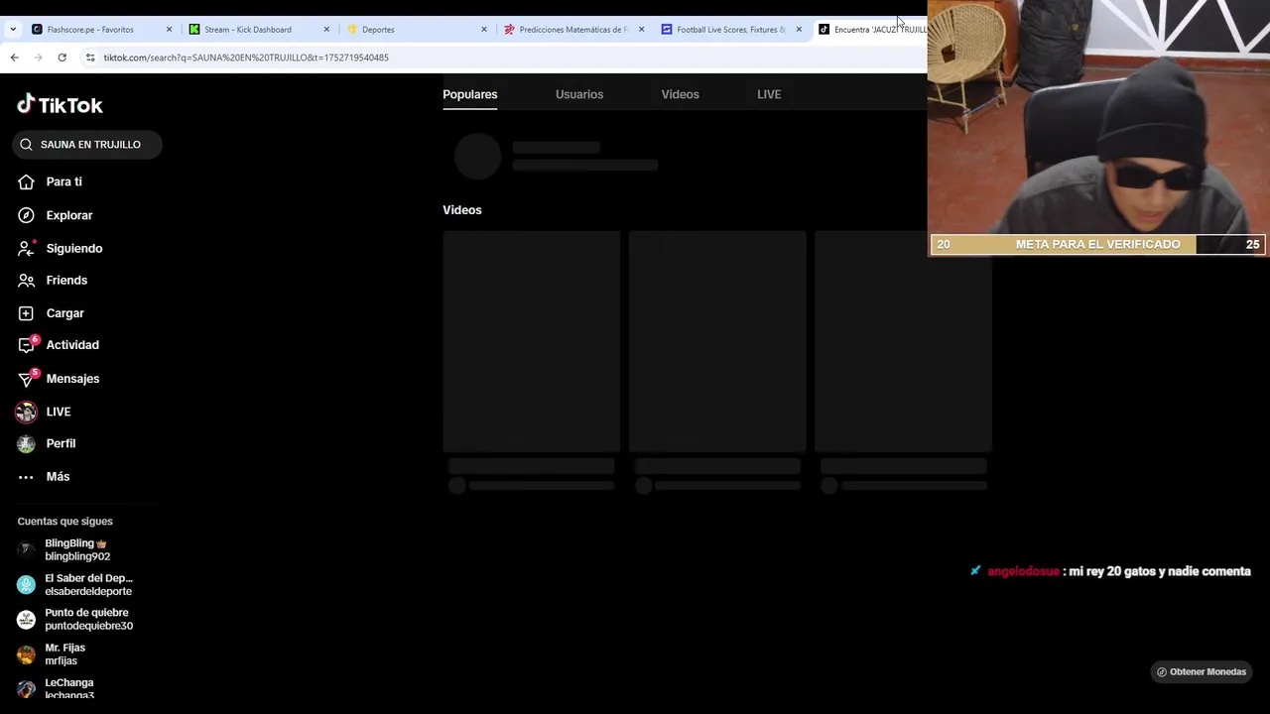Image resolution: width=1270 pixels, height=714 pixels.
Task: Click META PARA EL VERIFICADO progress bar
Action: (x=1097, y=244)
